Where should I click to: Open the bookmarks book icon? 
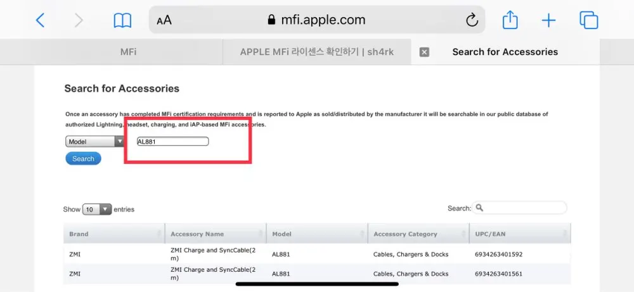122,20
